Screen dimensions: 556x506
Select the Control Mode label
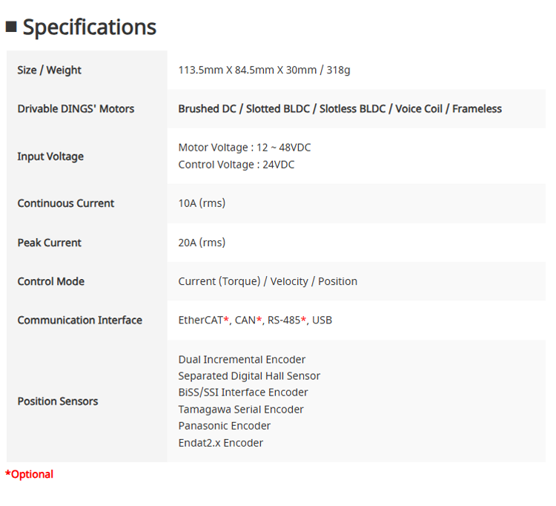[51, 281]
